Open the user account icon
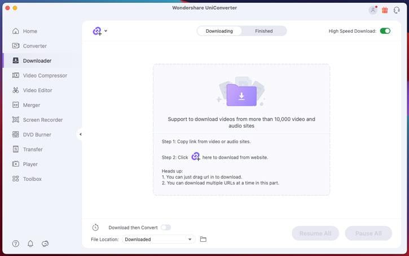 (373, 10)
